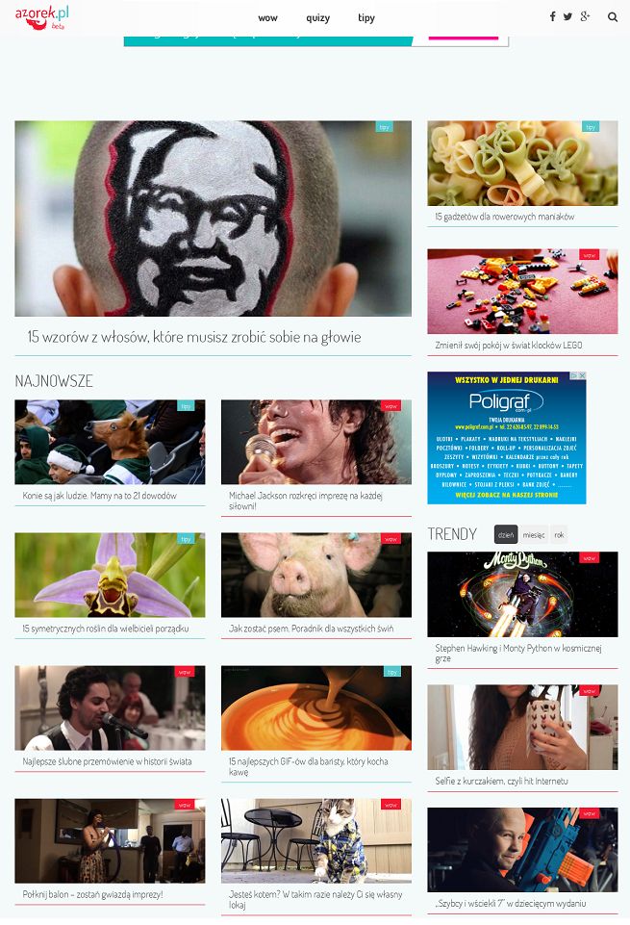The width and height of the screenshot is (630, 925).
Task: Open the Facebook social icon
Action: (x=552, y=16)
